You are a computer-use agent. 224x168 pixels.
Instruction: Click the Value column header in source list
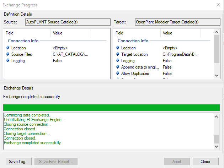tap(71, 33)
